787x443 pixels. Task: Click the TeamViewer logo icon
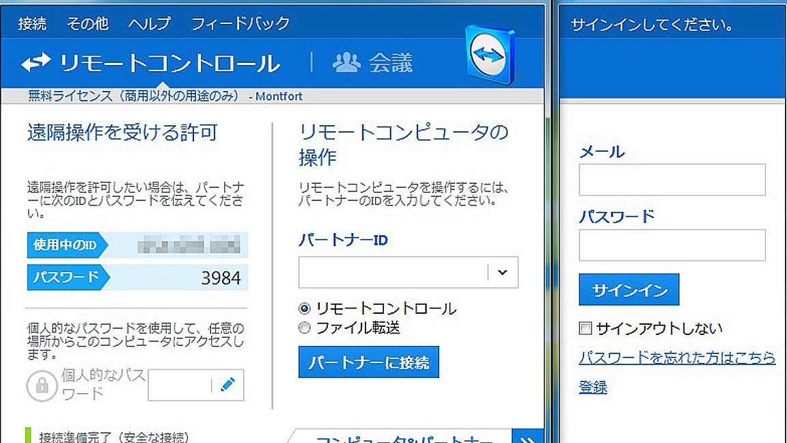tap(490, 55)
